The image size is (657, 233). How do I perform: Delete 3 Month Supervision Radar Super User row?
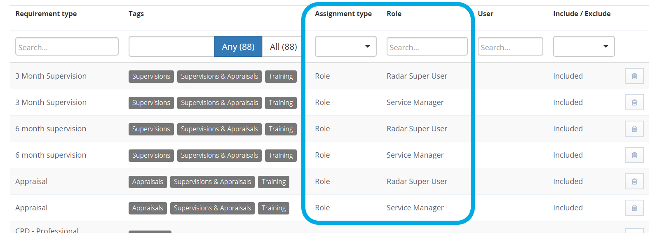(x=634, y=76)
